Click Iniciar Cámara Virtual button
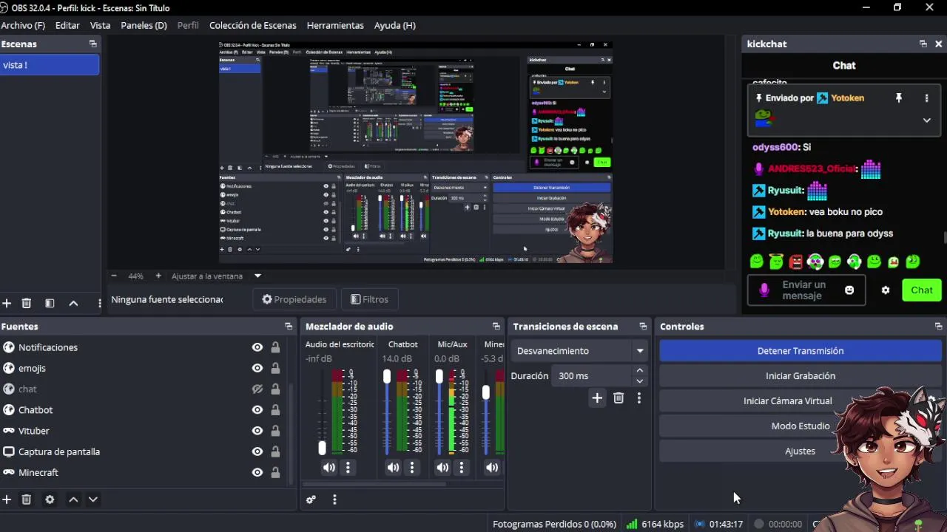 788,401
